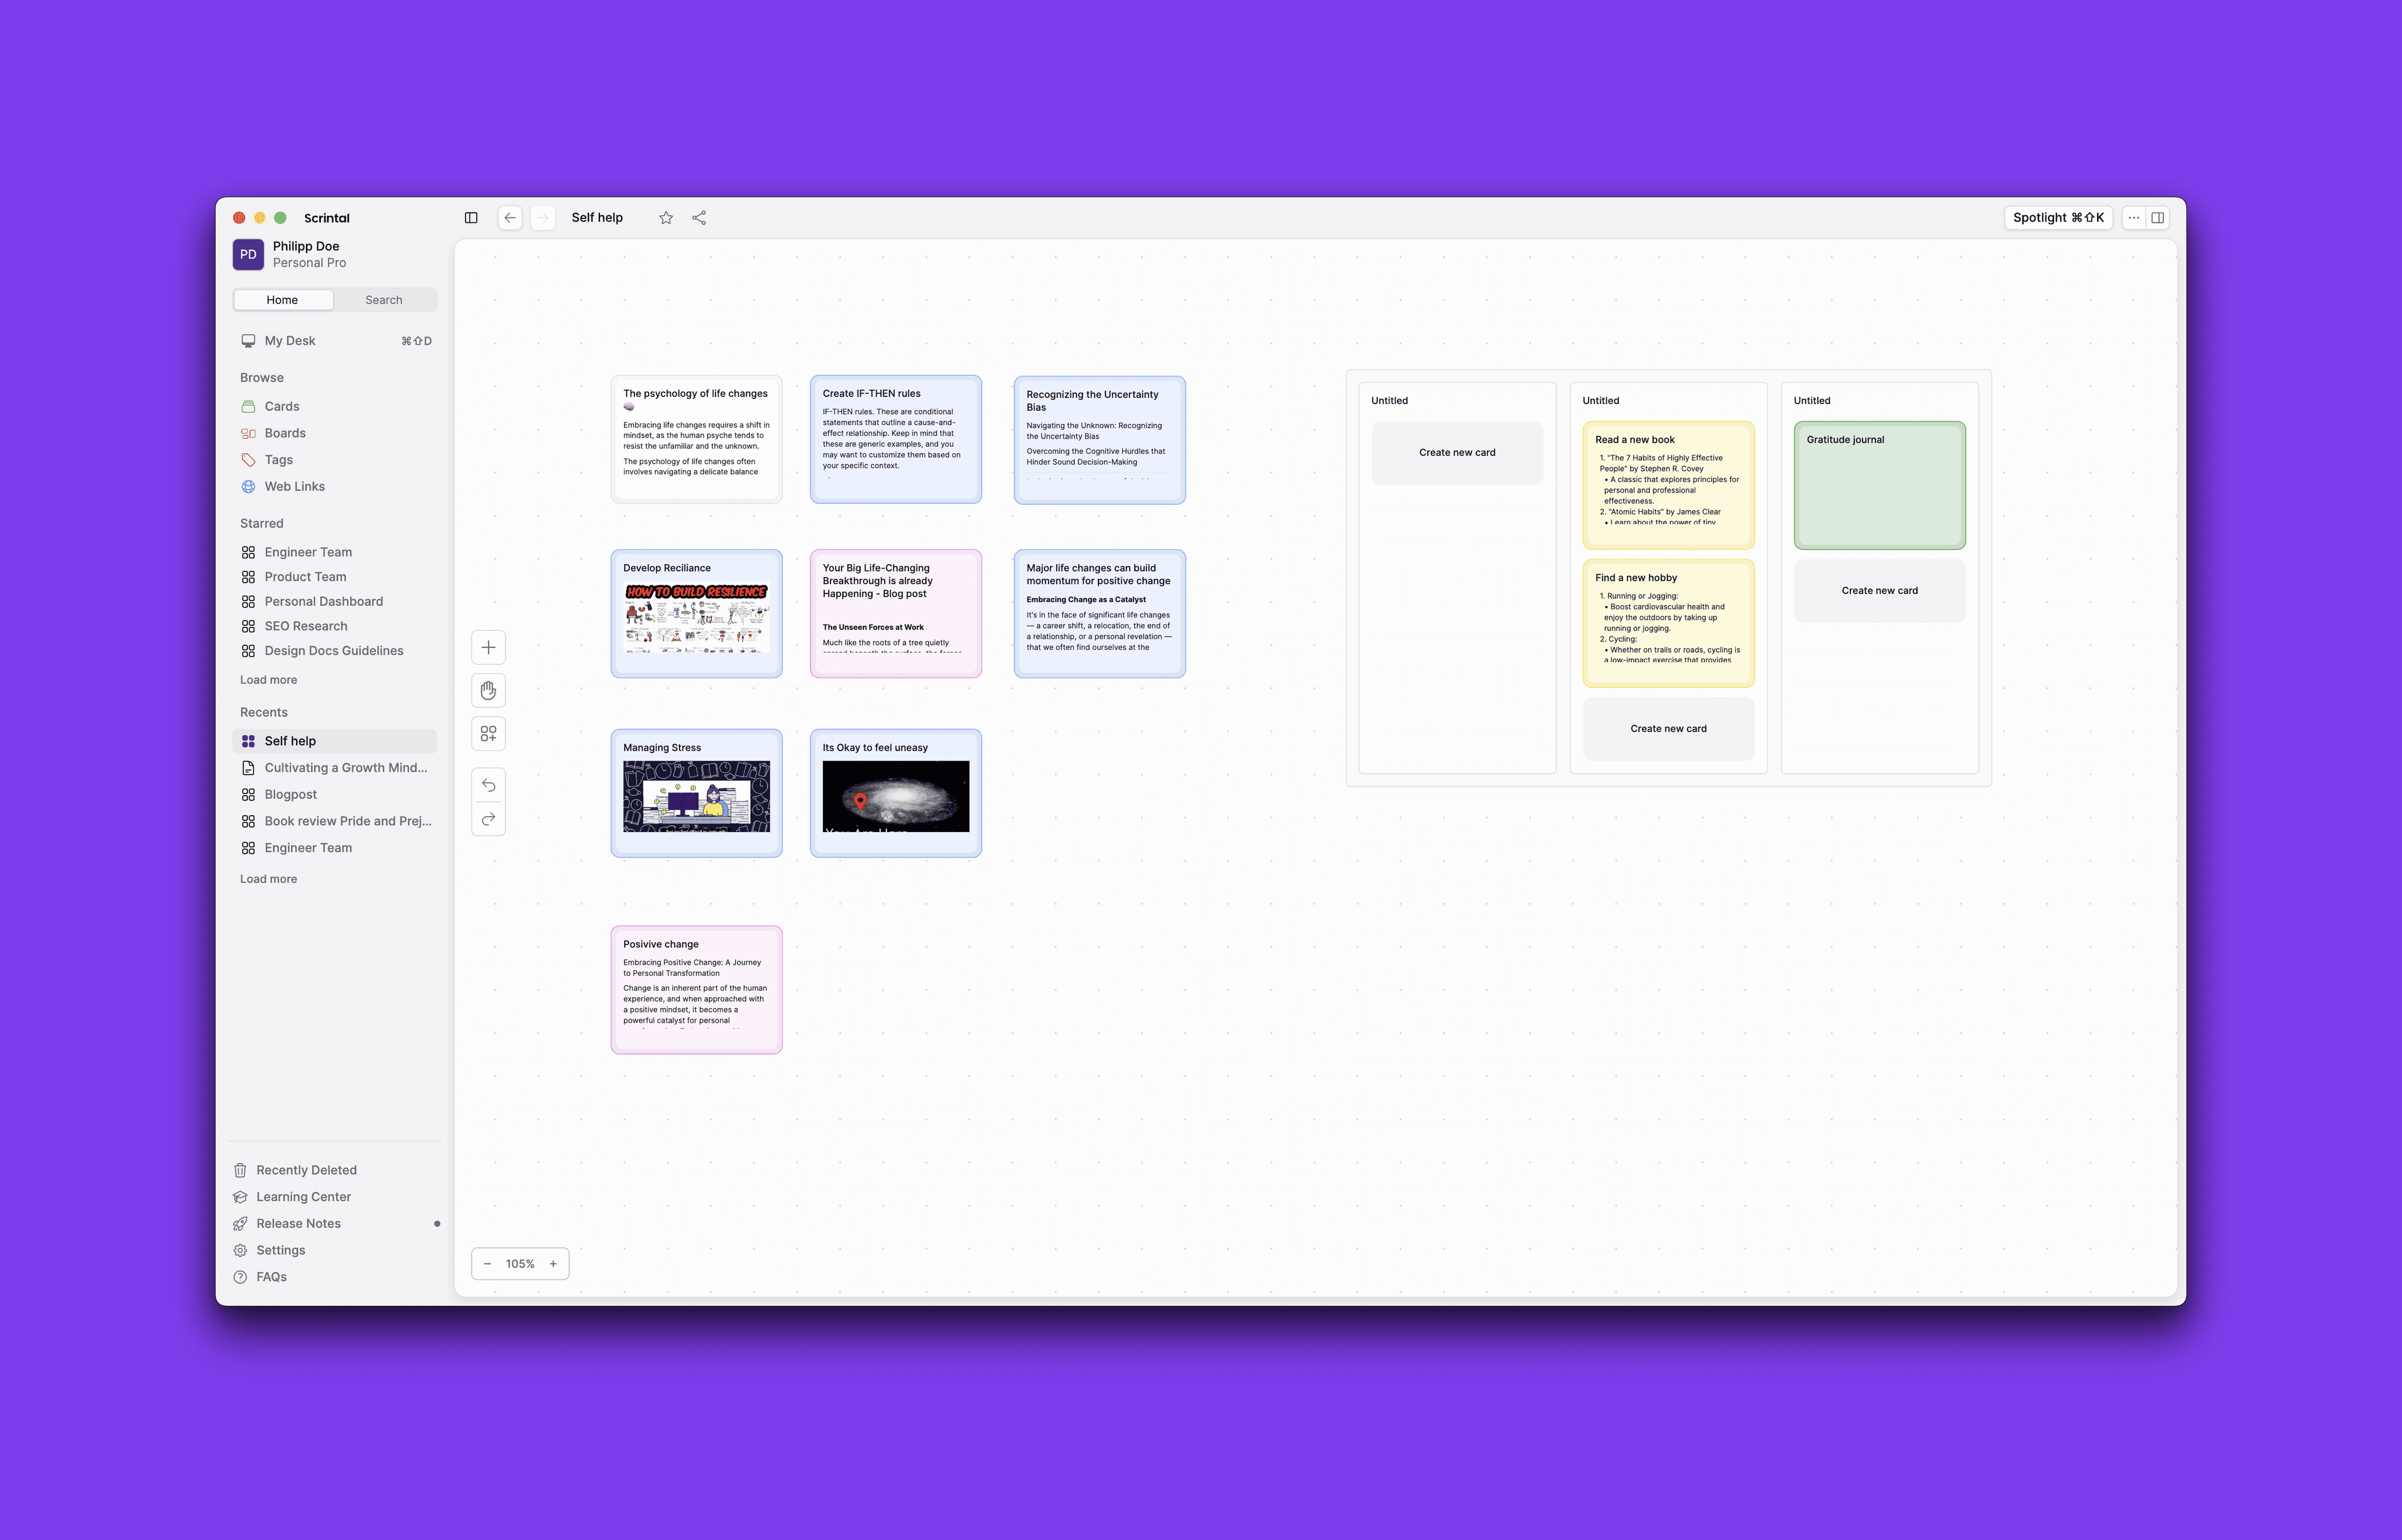This screenshot has width=2402, height=1540.
Task: Load more starred items
Action: click(268, 680)
